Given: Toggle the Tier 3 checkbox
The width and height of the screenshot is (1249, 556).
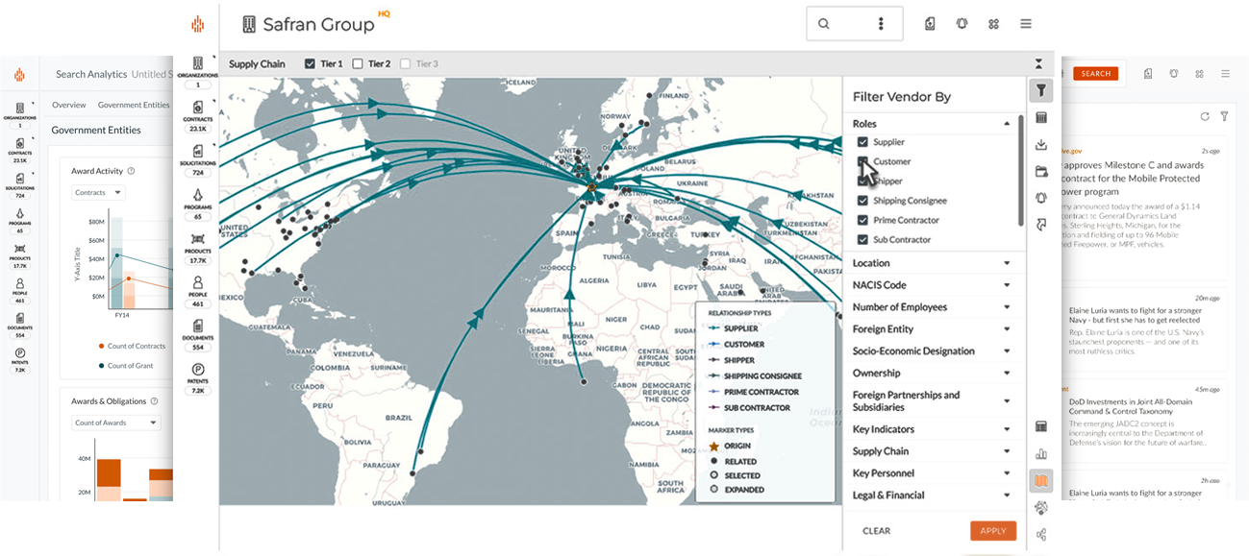Looking at the screenshot, I should tap(405, 64).
